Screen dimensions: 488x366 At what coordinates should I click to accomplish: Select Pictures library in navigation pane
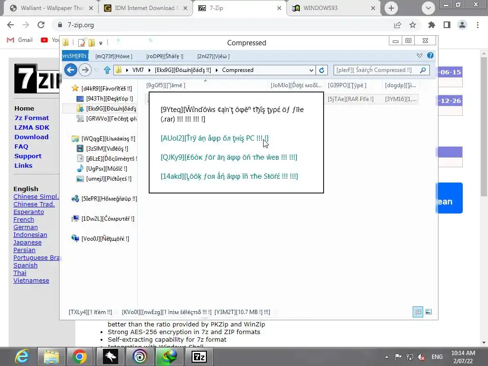(x=104, y=179)
